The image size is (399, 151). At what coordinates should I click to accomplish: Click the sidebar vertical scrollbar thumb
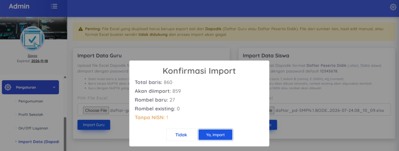(x=65, y=134)
